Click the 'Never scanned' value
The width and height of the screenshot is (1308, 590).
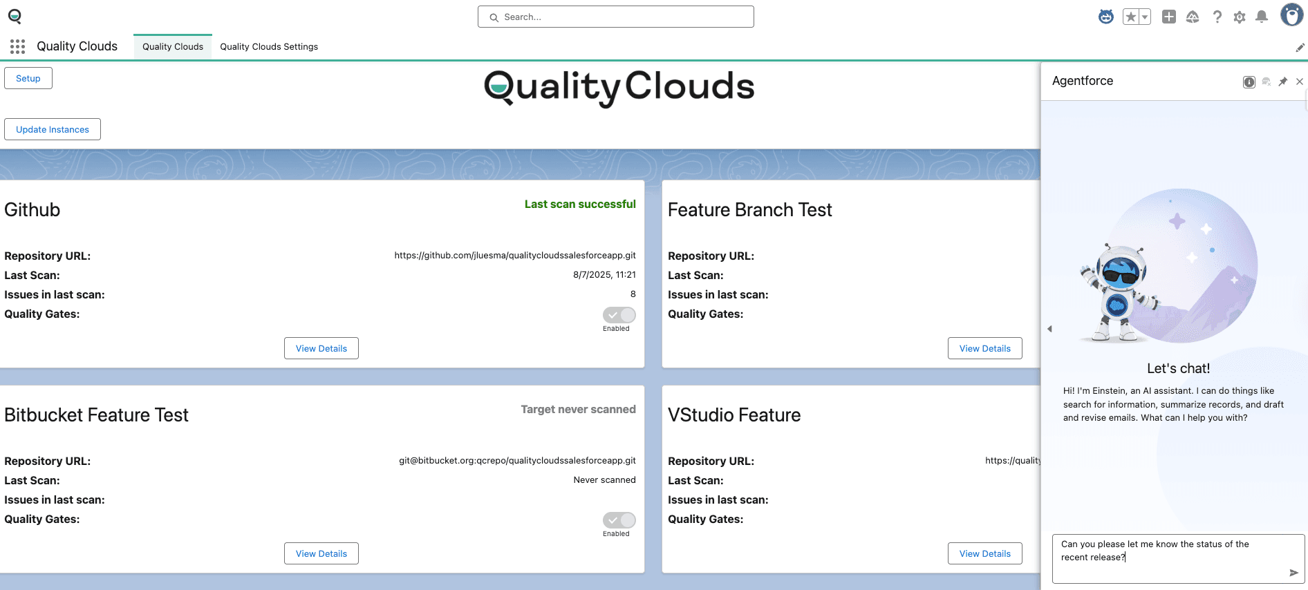click(604, 480)
